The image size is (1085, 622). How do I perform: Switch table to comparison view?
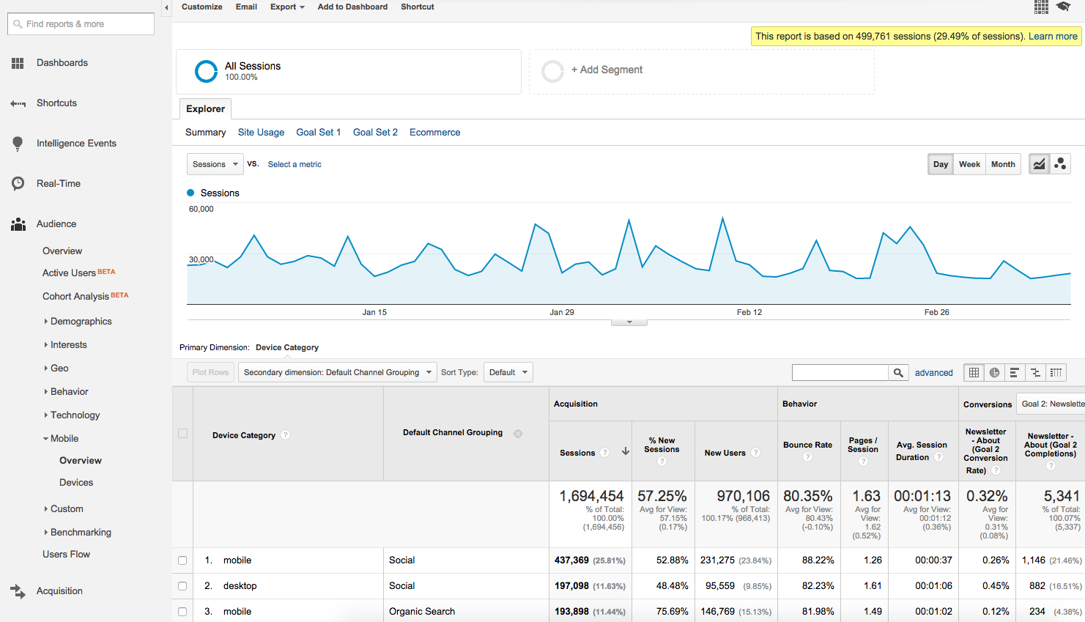pyautogui.click(x=1035, y=373)
